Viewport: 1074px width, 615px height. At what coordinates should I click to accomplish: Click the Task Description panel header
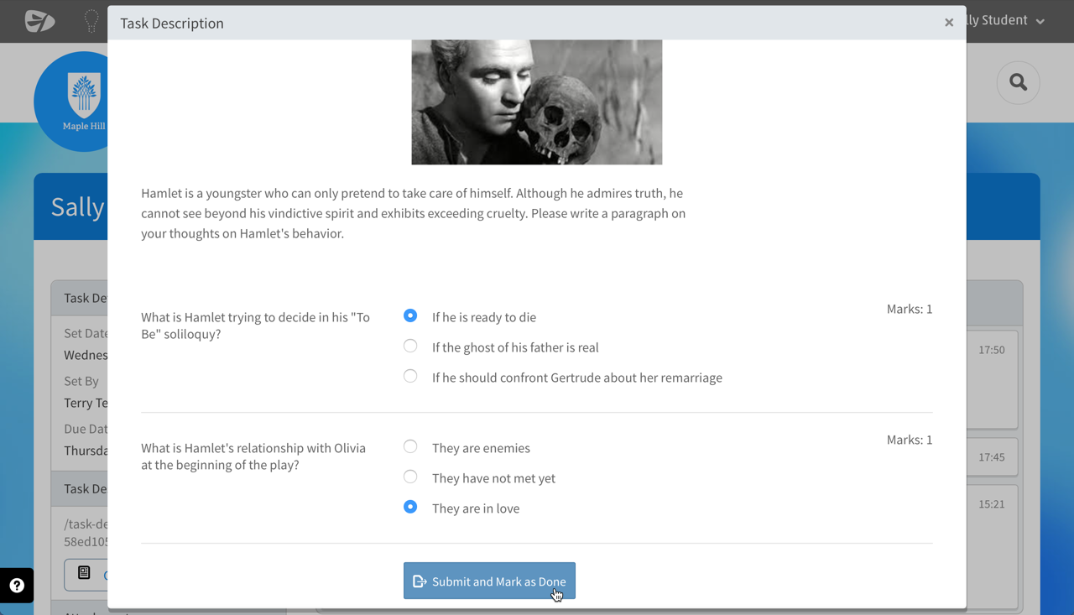click(172, 23)
